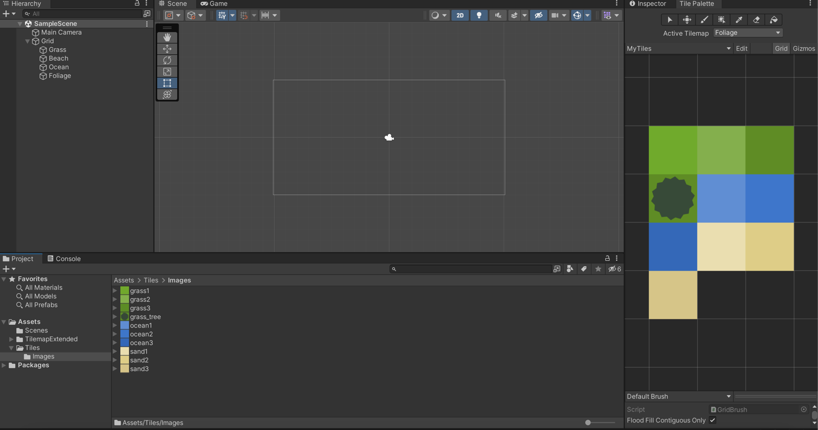Open Scene draw mode shading icon
The image size is (818, 430).
434,15
